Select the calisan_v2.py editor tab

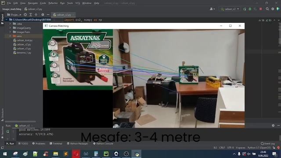point(63,14)
